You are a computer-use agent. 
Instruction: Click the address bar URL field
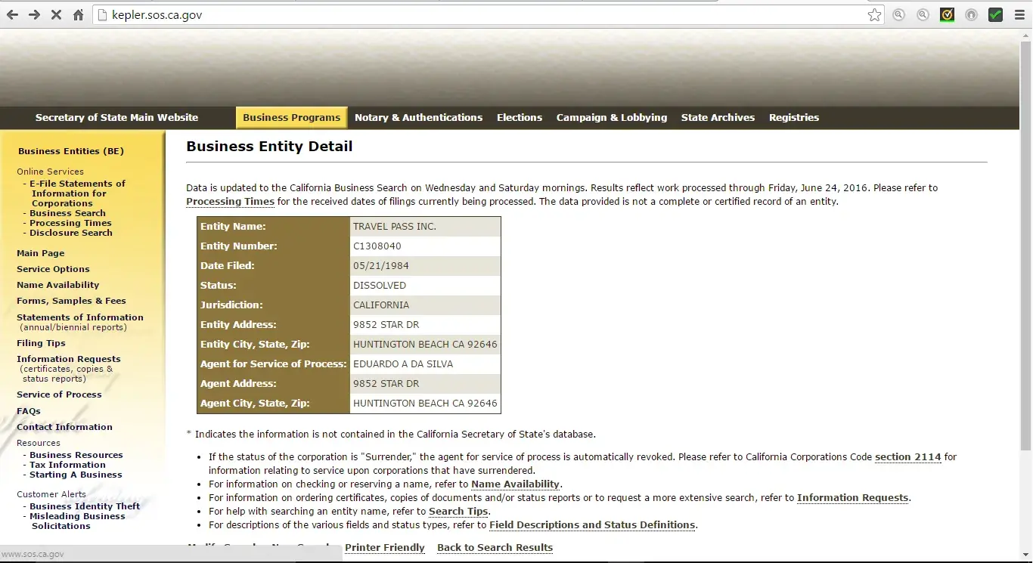click(x=484, y=15)
